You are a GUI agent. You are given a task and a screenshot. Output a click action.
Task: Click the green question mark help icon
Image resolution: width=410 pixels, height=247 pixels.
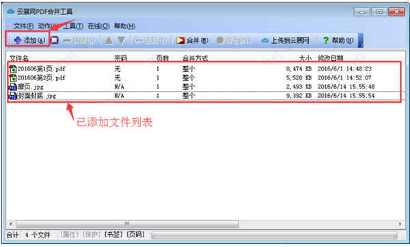click(x=325, y=40)
